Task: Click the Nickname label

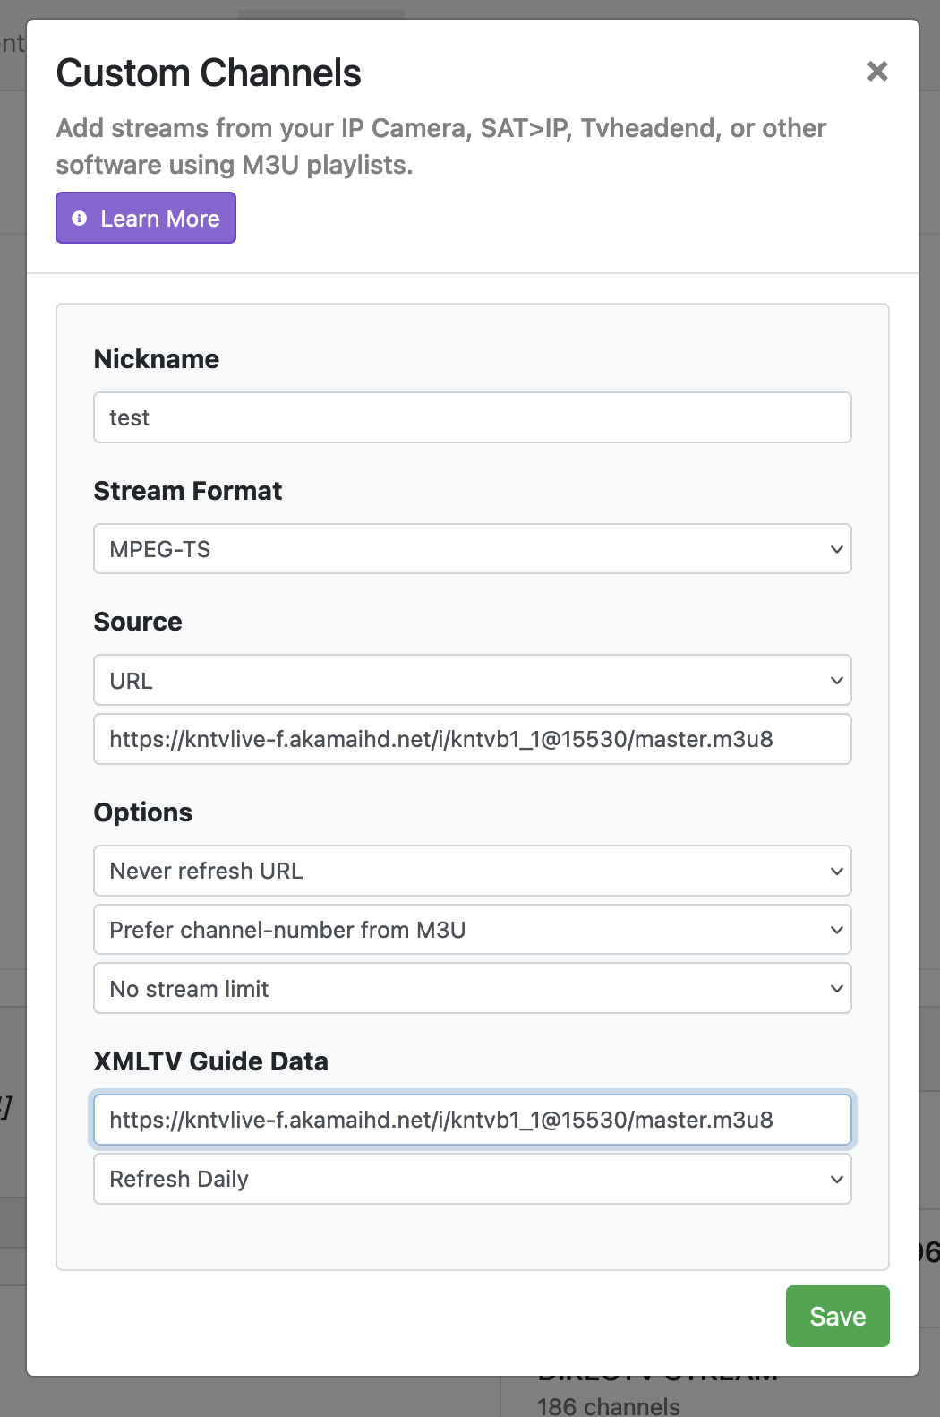Action: click(x=157, y=359)
